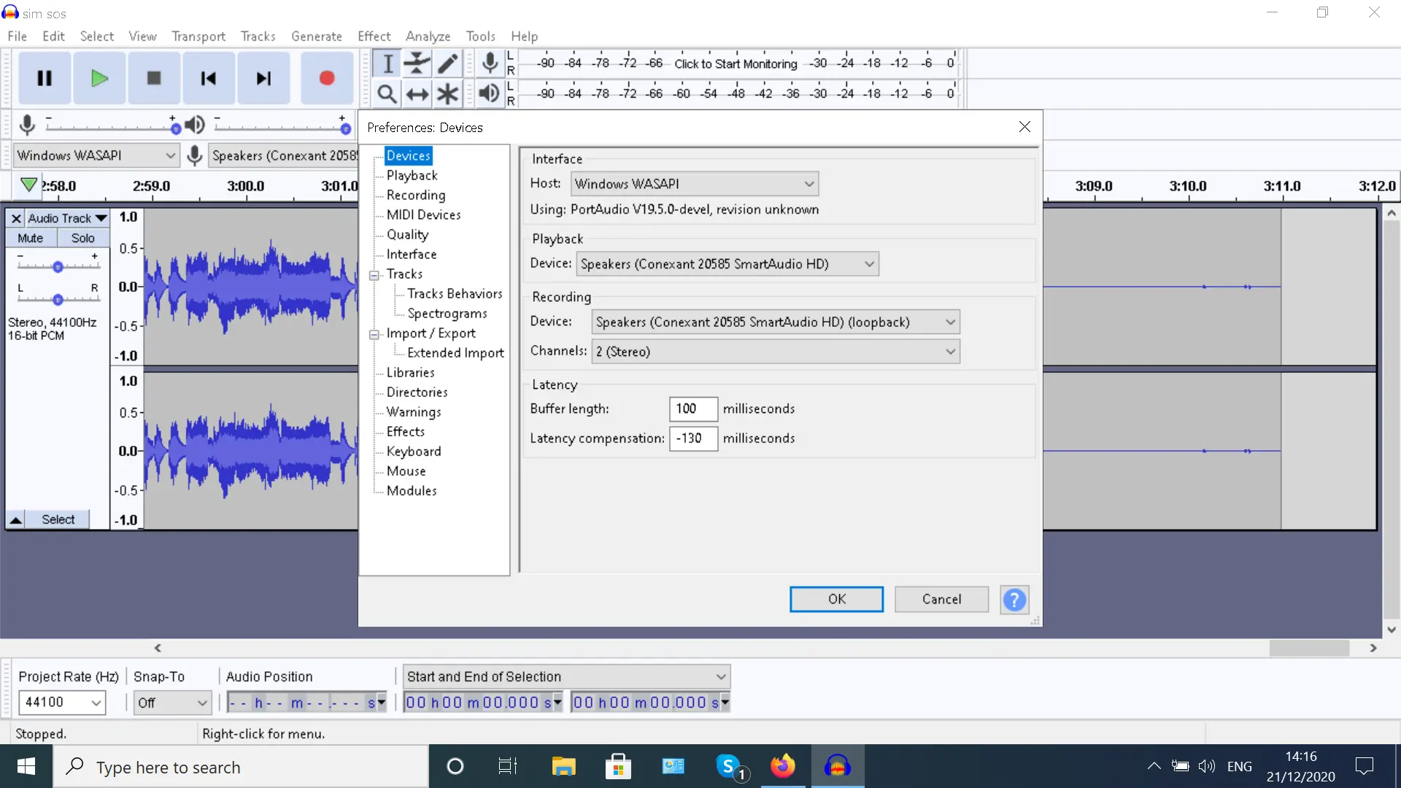Select the Envelope tool
The width and height of the screenshot is (1401, 788).
(x=417, y=63)
